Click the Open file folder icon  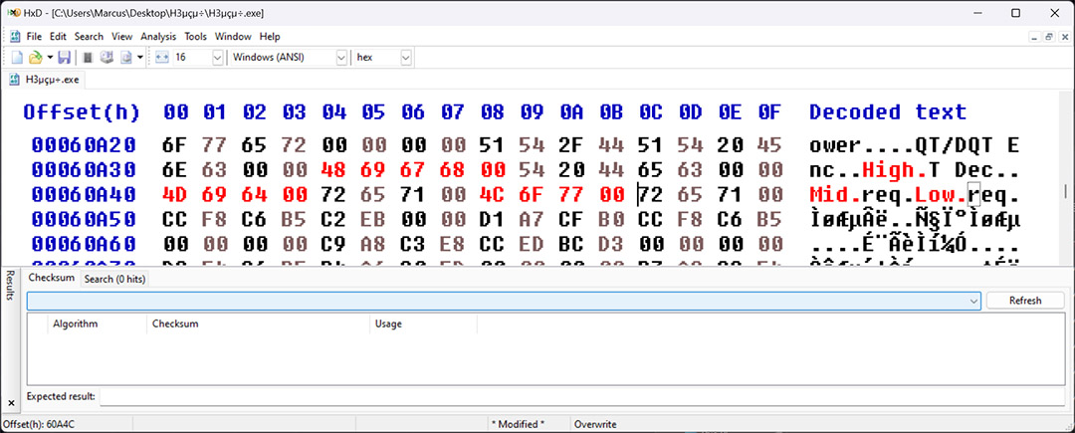tap(35, 58)
